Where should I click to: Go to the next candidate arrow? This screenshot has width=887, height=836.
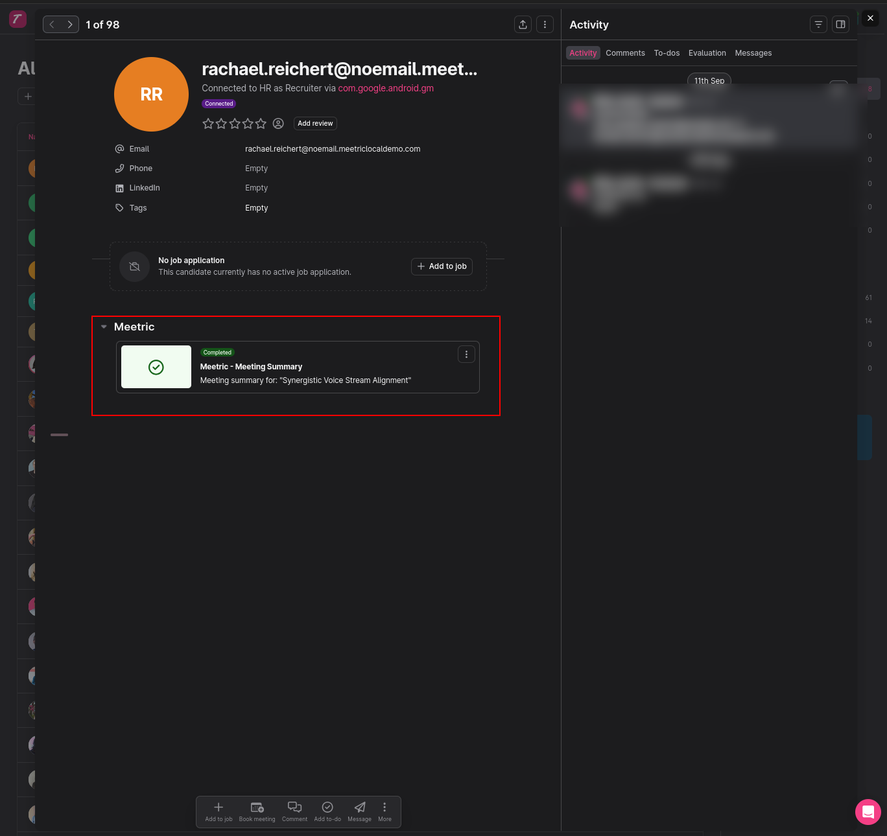pos(70,25)
